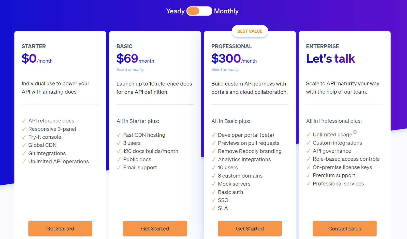Click the checkmark beside Mock servers
The width and height of the screenshot is (407, 239).
213,184
